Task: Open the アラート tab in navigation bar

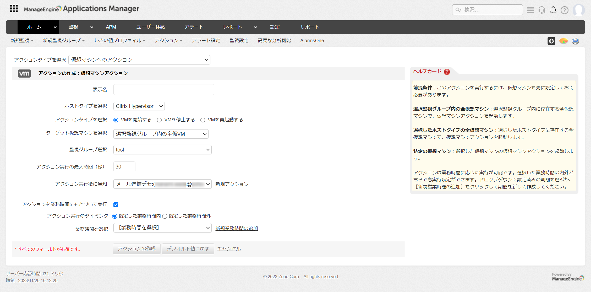Action: [194, 27]
